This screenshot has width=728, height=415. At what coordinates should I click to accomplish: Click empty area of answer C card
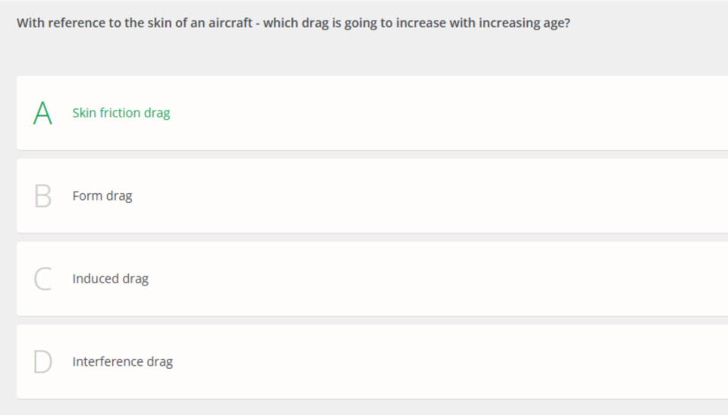pyautogui.click(x=455, y=279)
